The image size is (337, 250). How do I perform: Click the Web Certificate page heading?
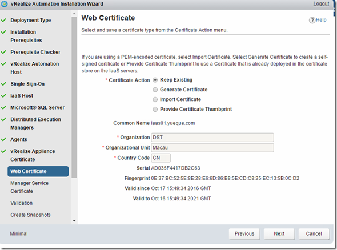(x=108, y=18)
